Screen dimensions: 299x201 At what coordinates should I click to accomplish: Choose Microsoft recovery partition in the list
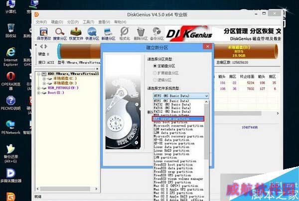178,136
